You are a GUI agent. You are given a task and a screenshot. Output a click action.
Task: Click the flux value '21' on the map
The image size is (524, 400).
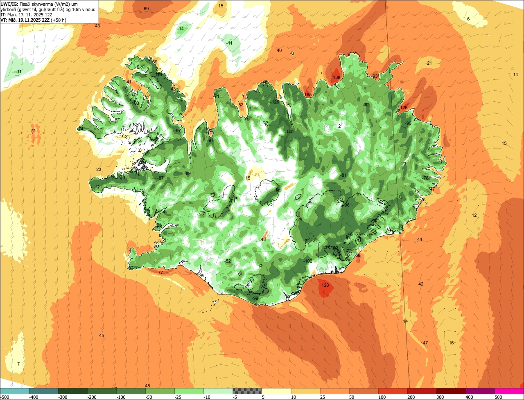(x=429, y=63)
